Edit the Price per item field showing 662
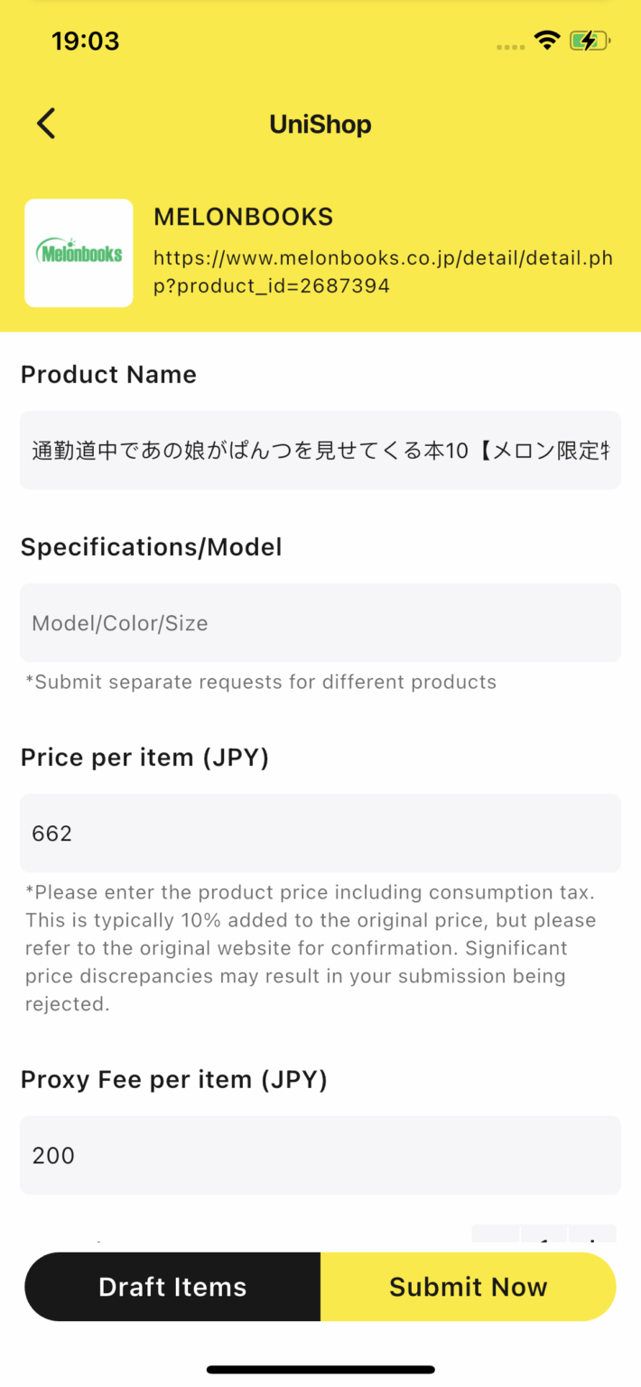The width and height of the screenshot is (641, 1387). pyautogui.click(x=320, y=833)
